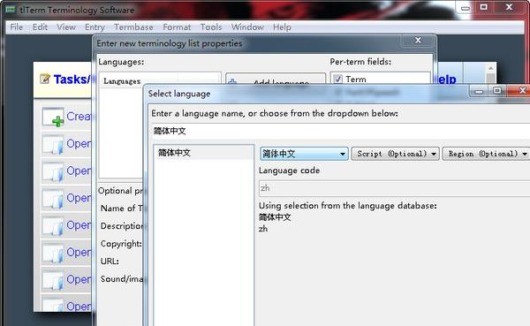The image size is (530, 326).
Task: Click the Languages column header
Action: point(122,81)
